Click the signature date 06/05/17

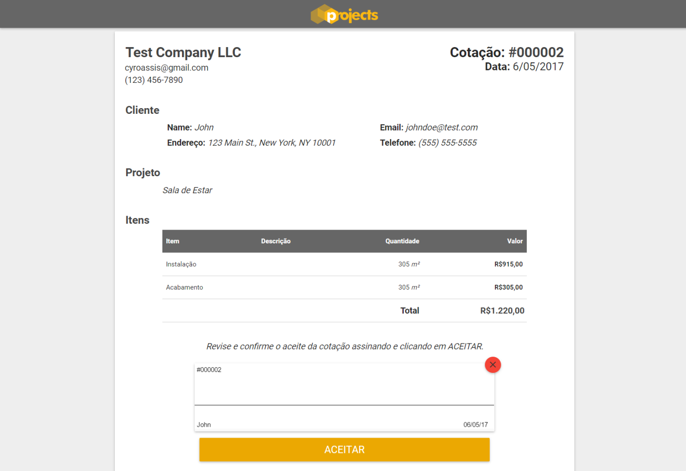point(475,425)
